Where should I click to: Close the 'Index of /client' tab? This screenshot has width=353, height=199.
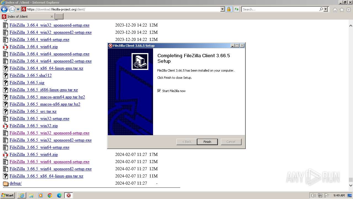[x=52, y=17]
